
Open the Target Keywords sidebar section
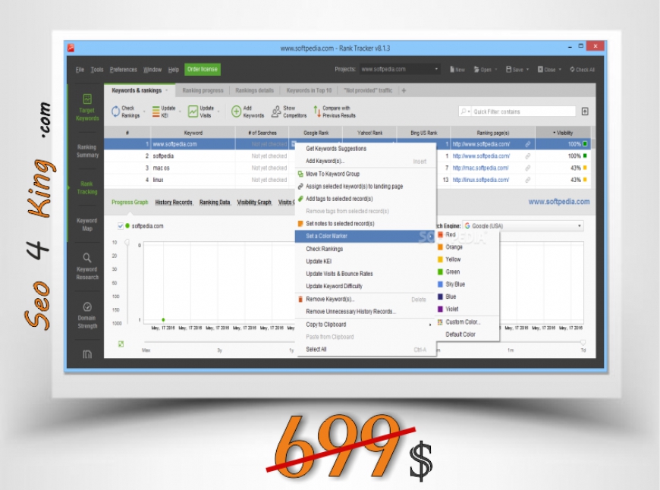coord(87,108)
